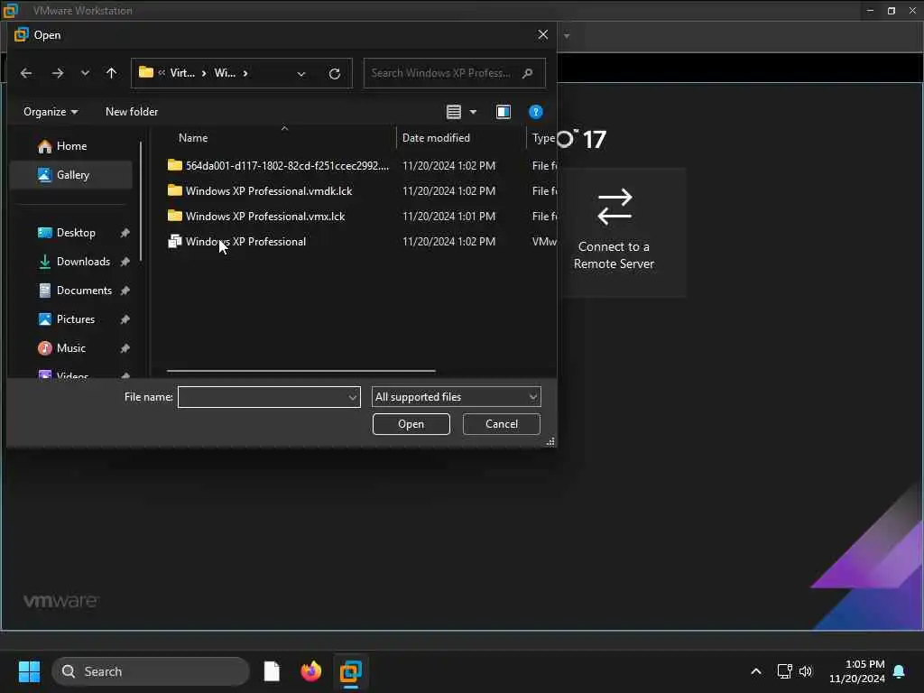Click the navigation pane vertical scrollbar
This screenshot has height=693, width=924.
click(x=141, y=201)
